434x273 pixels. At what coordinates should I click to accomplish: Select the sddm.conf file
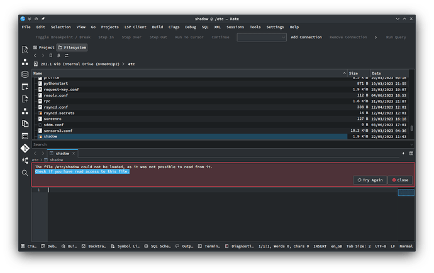click(x=53, y=125)
